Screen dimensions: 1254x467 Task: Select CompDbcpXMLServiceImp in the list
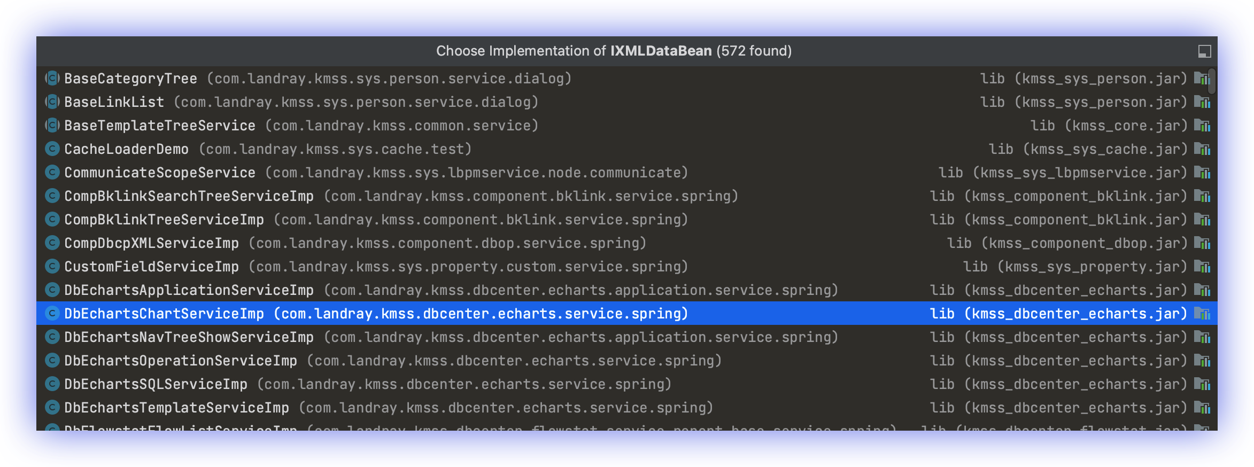(x=627, y=243)
